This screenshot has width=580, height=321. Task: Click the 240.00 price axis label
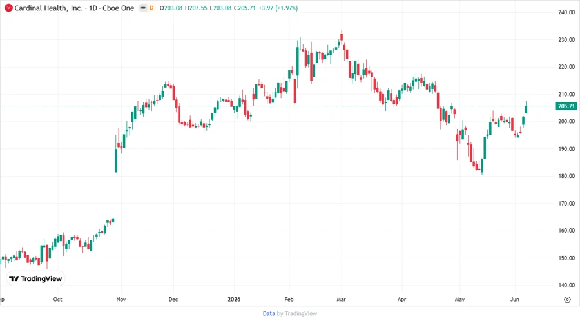pos(566,12)
